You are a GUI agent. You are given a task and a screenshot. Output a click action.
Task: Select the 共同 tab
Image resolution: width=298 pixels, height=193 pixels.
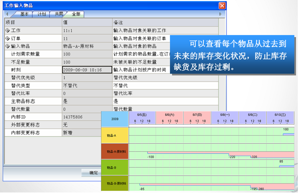coord(59,14)
